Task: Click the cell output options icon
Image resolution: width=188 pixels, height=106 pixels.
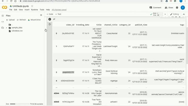Action: [50, 24]
